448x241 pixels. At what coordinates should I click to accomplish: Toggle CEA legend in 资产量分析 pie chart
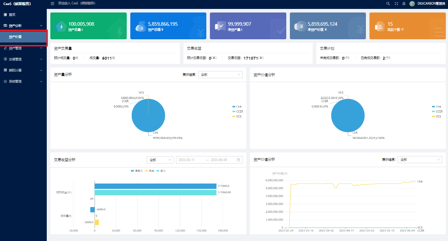pyautogui.click(x=237, y=107)
